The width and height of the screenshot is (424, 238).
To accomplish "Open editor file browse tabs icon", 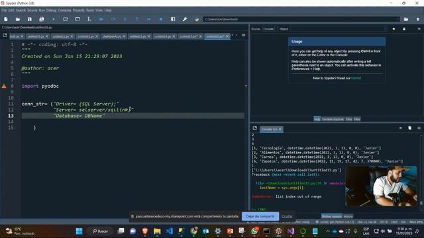I will click(5, 35).
